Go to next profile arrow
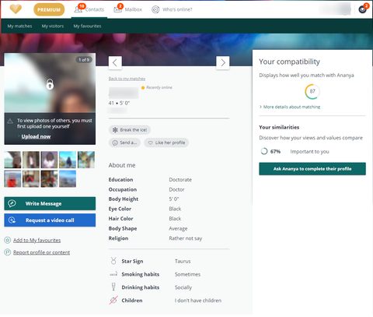The width and height of the screenshot is (373, 317). tap(223, 63)
